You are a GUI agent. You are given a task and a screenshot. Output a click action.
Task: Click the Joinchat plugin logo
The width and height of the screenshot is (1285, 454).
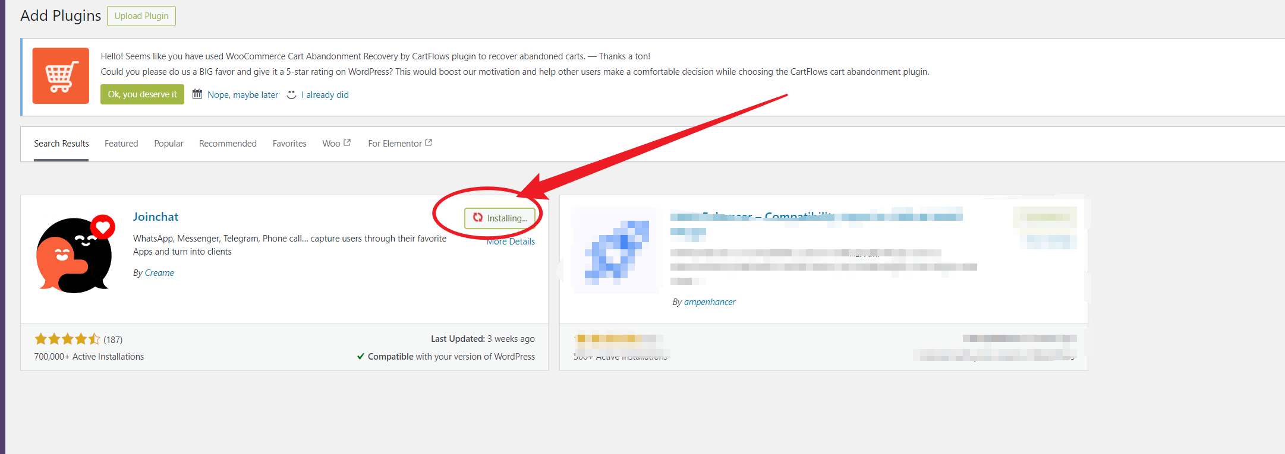(75, 255)
